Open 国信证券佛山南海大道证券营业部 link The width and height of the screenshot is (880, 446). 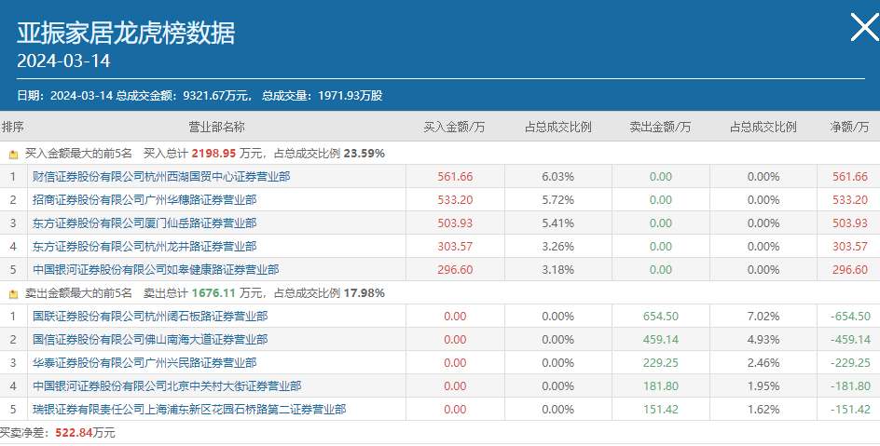pyautogui.click(x=150, y=340)
